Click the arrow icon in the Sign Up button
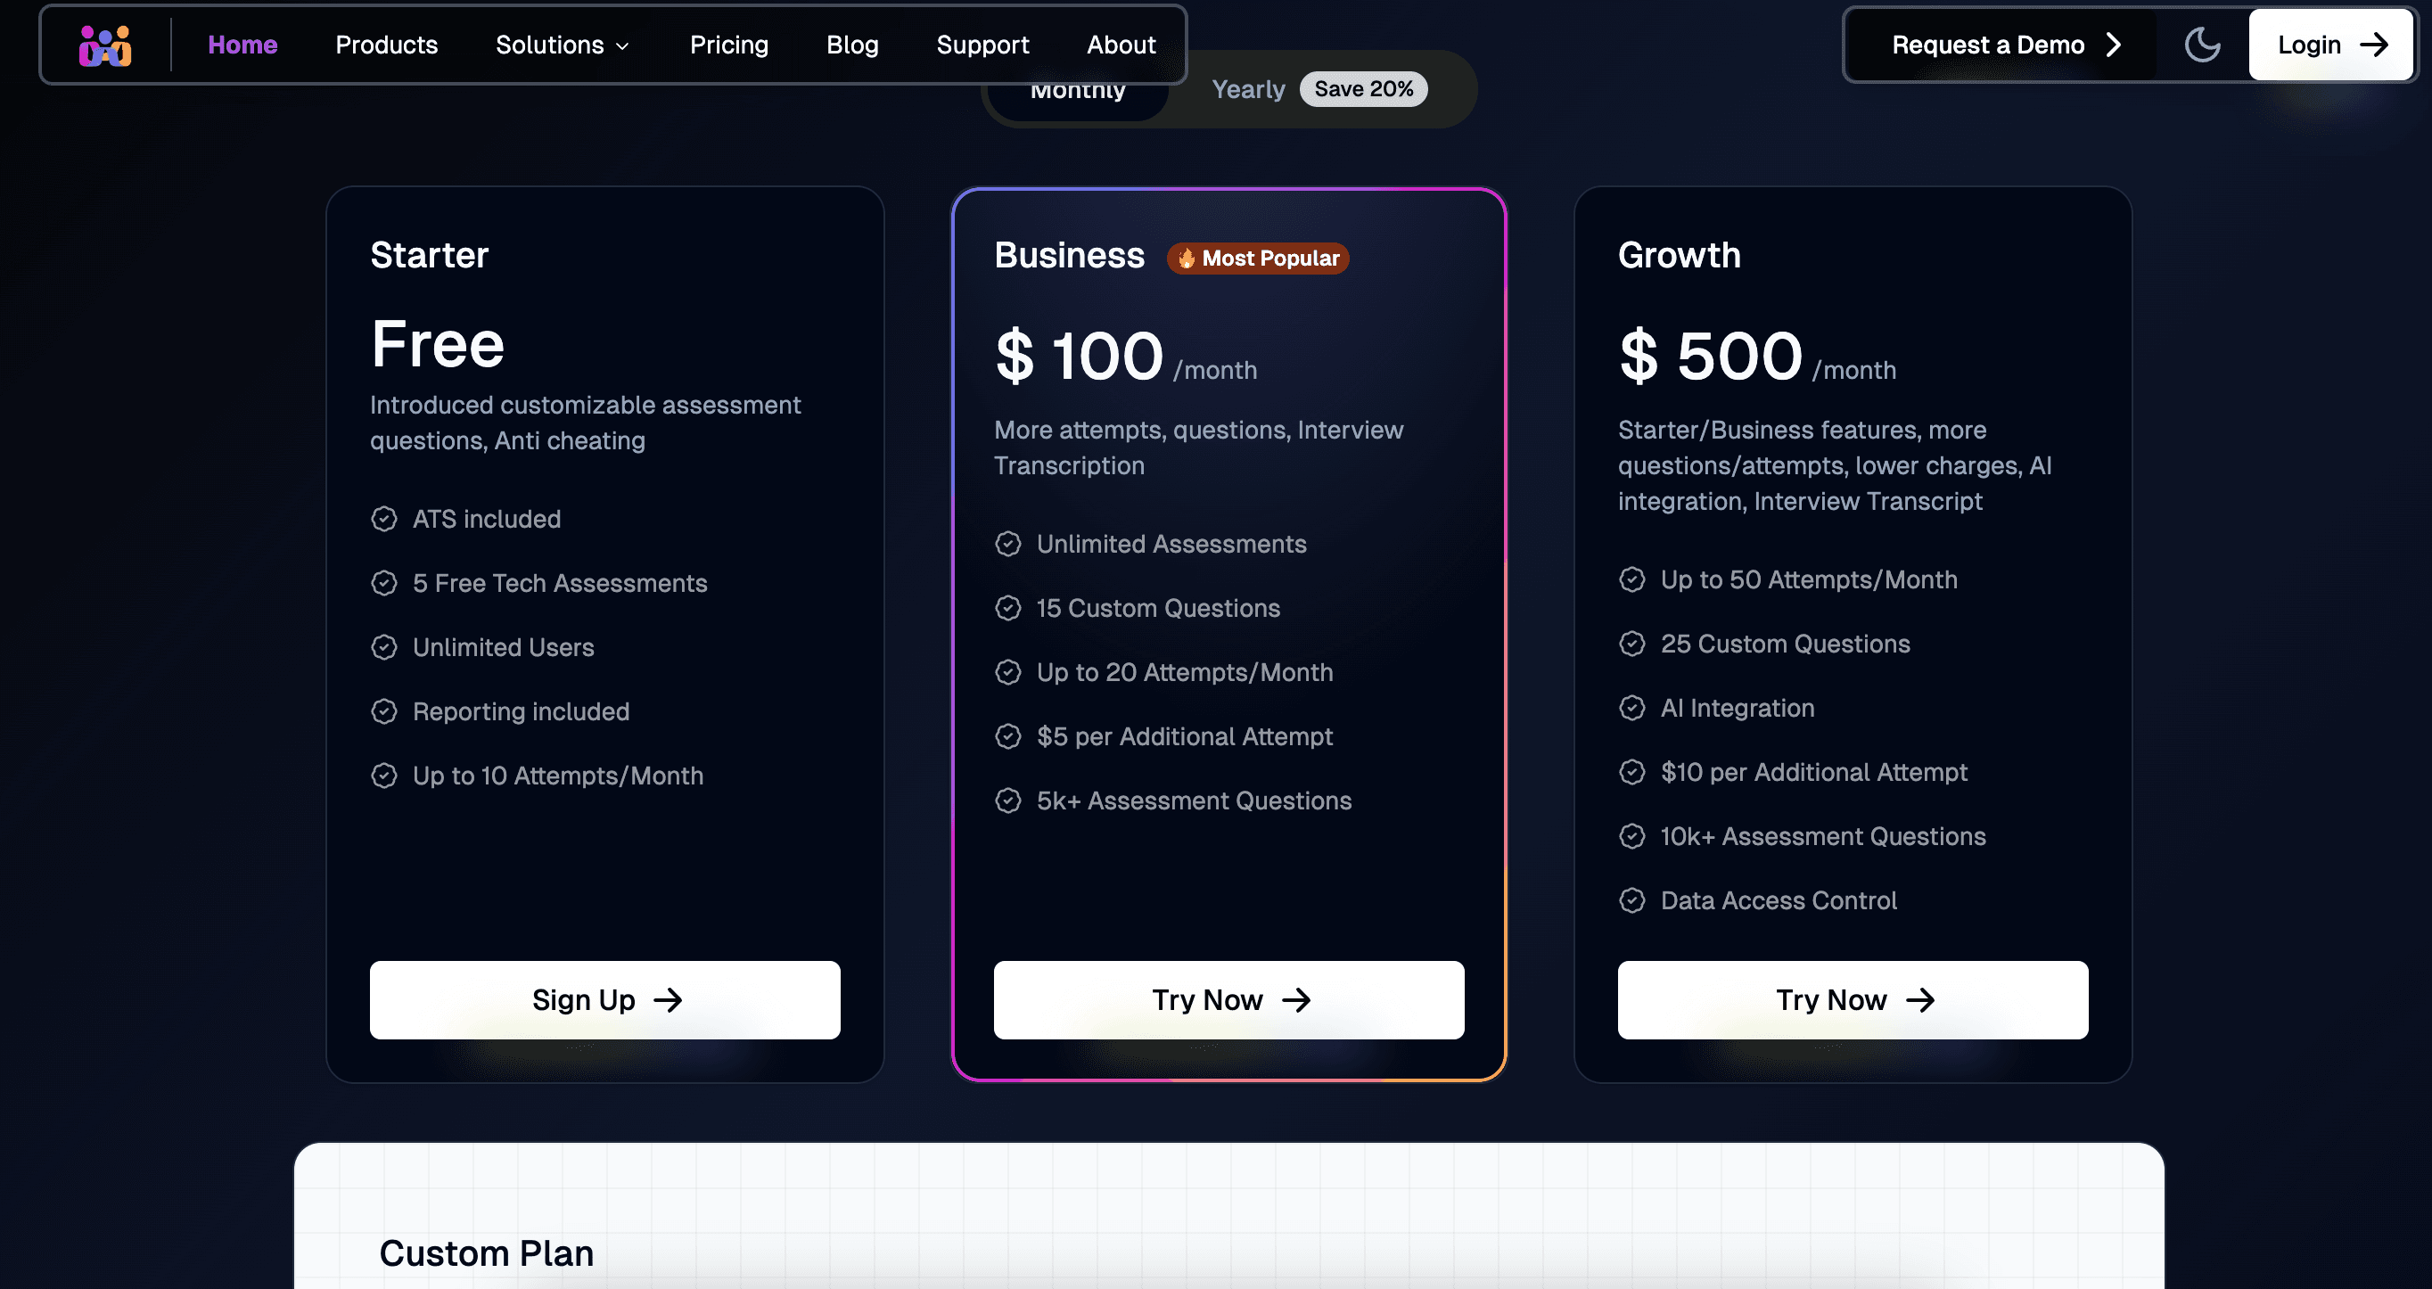This screenshot has height=1289, width=2432. [x=669, y=1000]
